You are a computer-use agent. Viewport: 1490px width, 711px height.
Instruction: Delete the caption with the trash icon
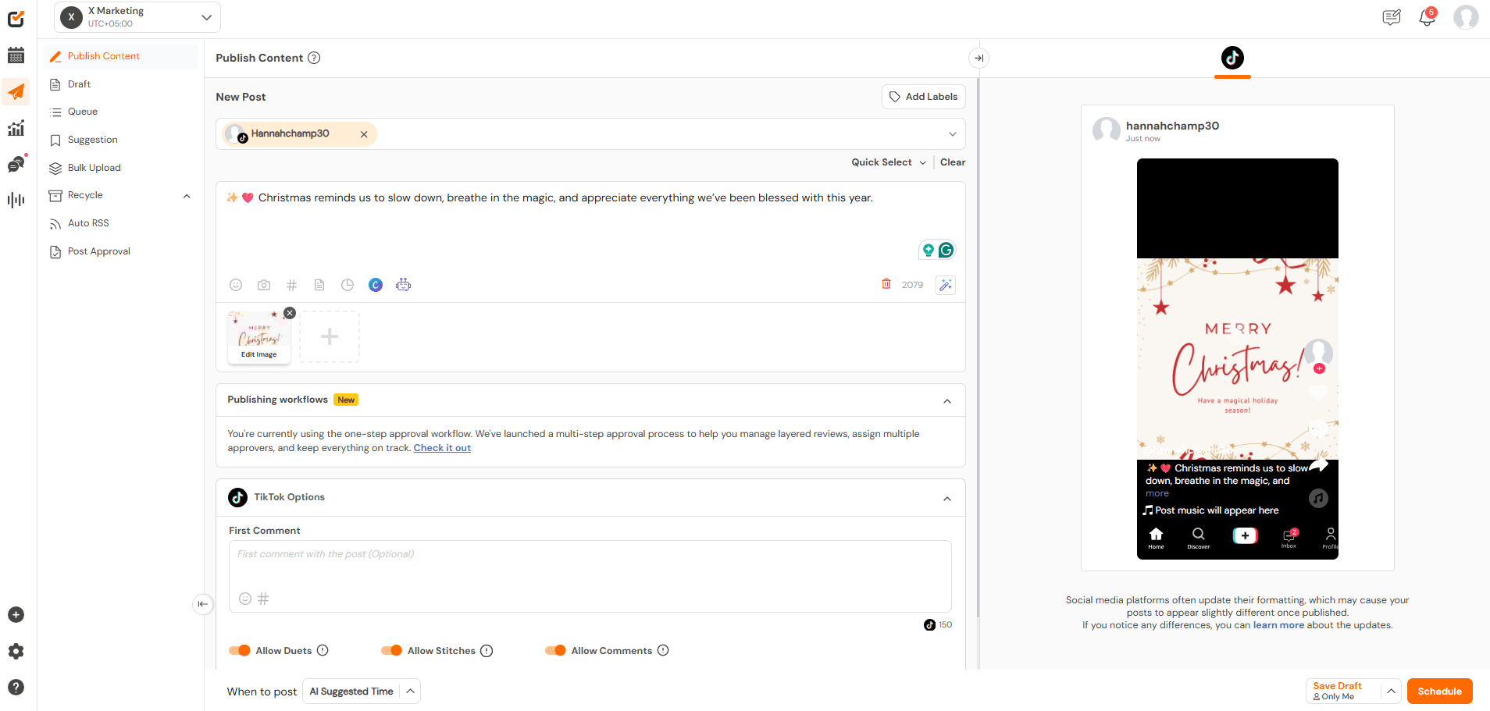(x=886, y=284)
